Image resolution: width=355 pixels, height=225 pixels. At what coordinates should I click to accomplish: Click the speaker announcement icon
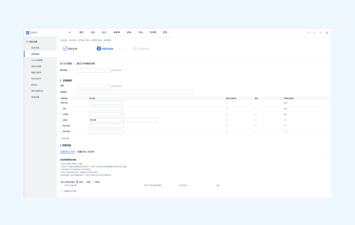click(314, 32)
